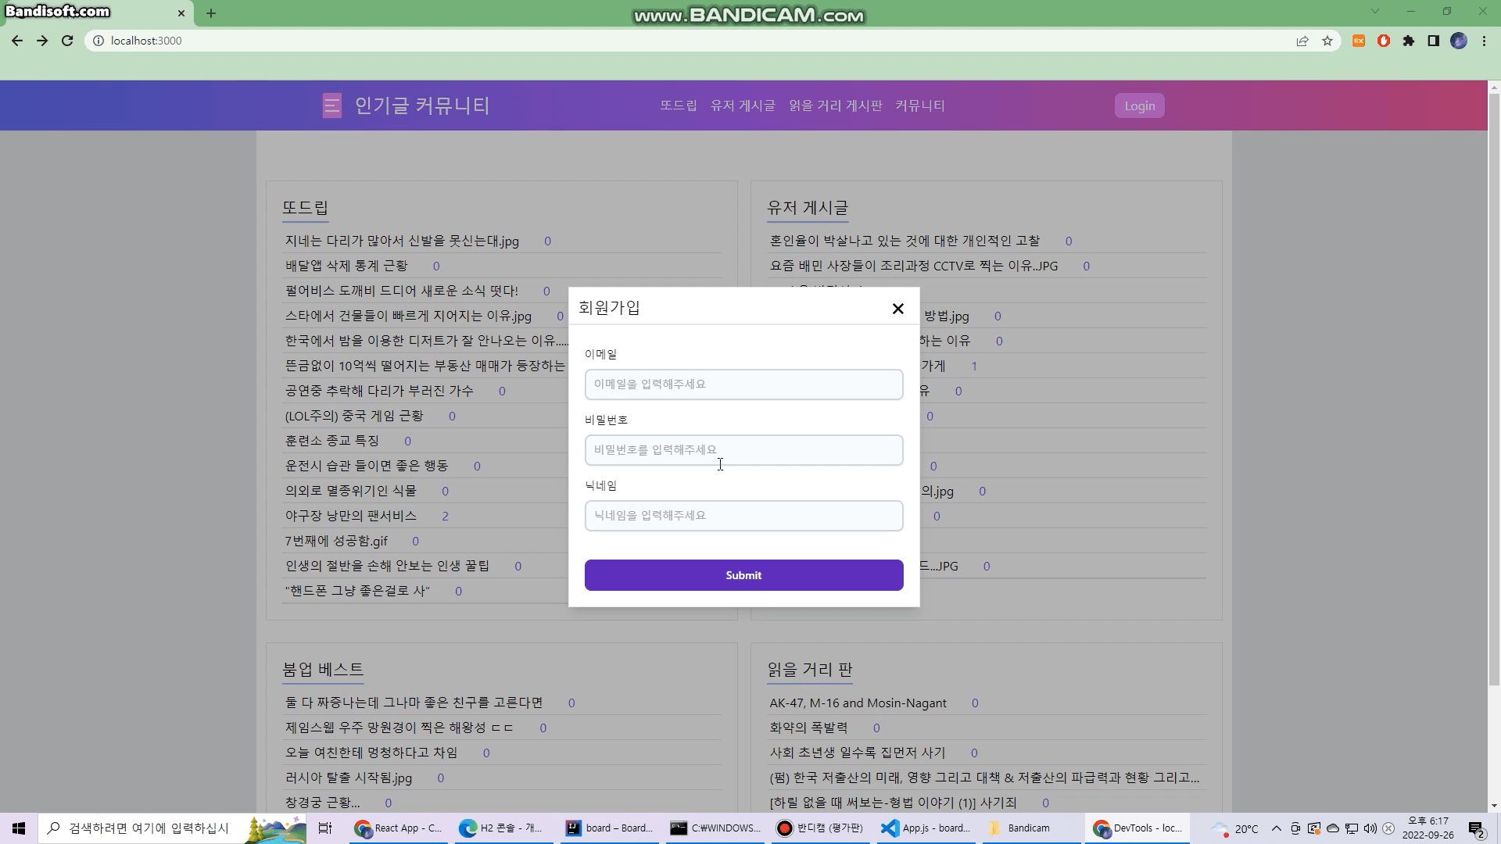Close the 회원가입 signup modal

click(897, 309)
